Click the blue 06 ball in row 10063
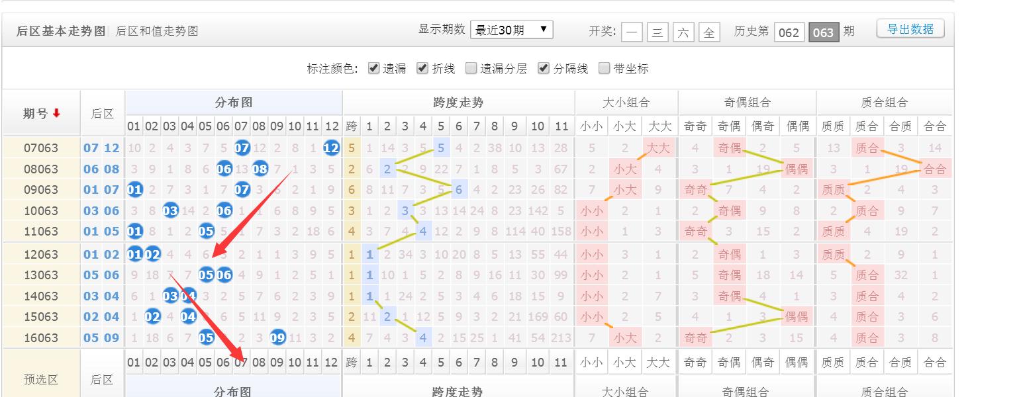 (224, 210)
